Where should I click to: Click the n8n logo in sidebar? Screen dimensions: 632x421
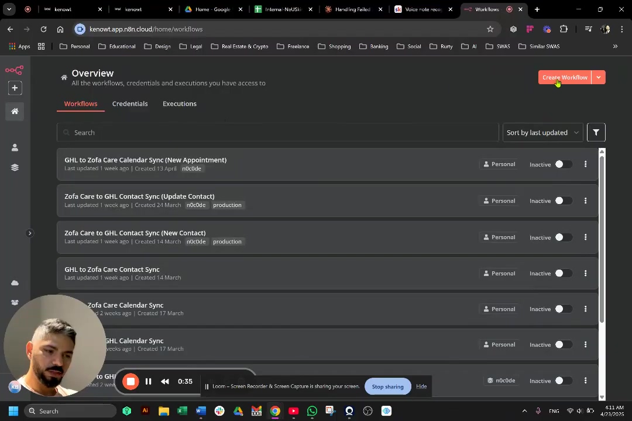click(x=14, y=71)
